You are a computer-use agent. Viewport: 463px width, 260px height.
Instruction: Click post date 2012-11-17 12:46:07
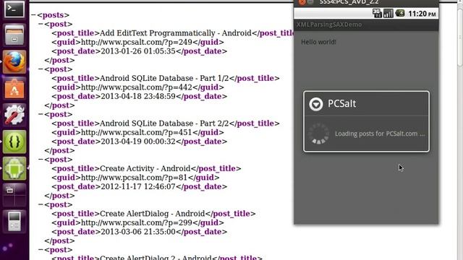click(x=138, y=186)
